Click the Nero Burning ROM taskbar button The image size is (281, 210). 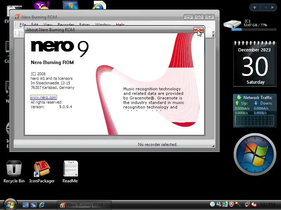84,205
